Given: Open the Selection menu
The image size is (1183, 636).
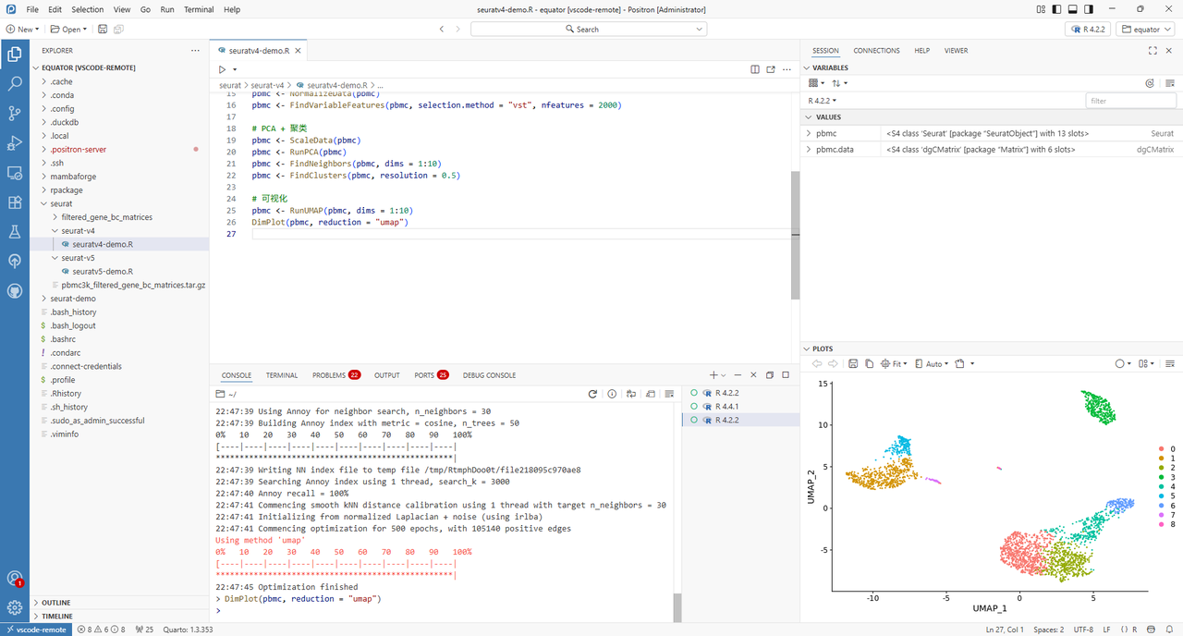Looking at the screenshot, I should 88,9.
